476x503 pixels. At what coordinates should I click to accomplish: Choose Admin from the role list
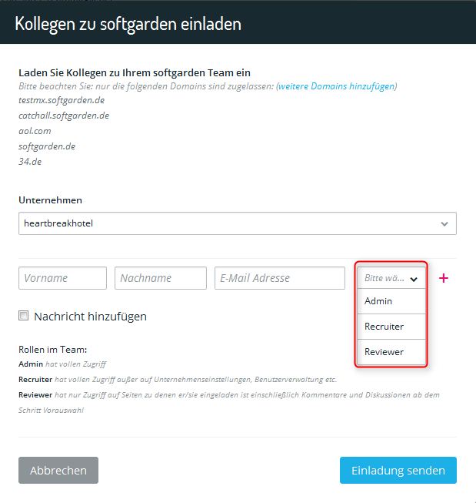click(x=391, y=301)
